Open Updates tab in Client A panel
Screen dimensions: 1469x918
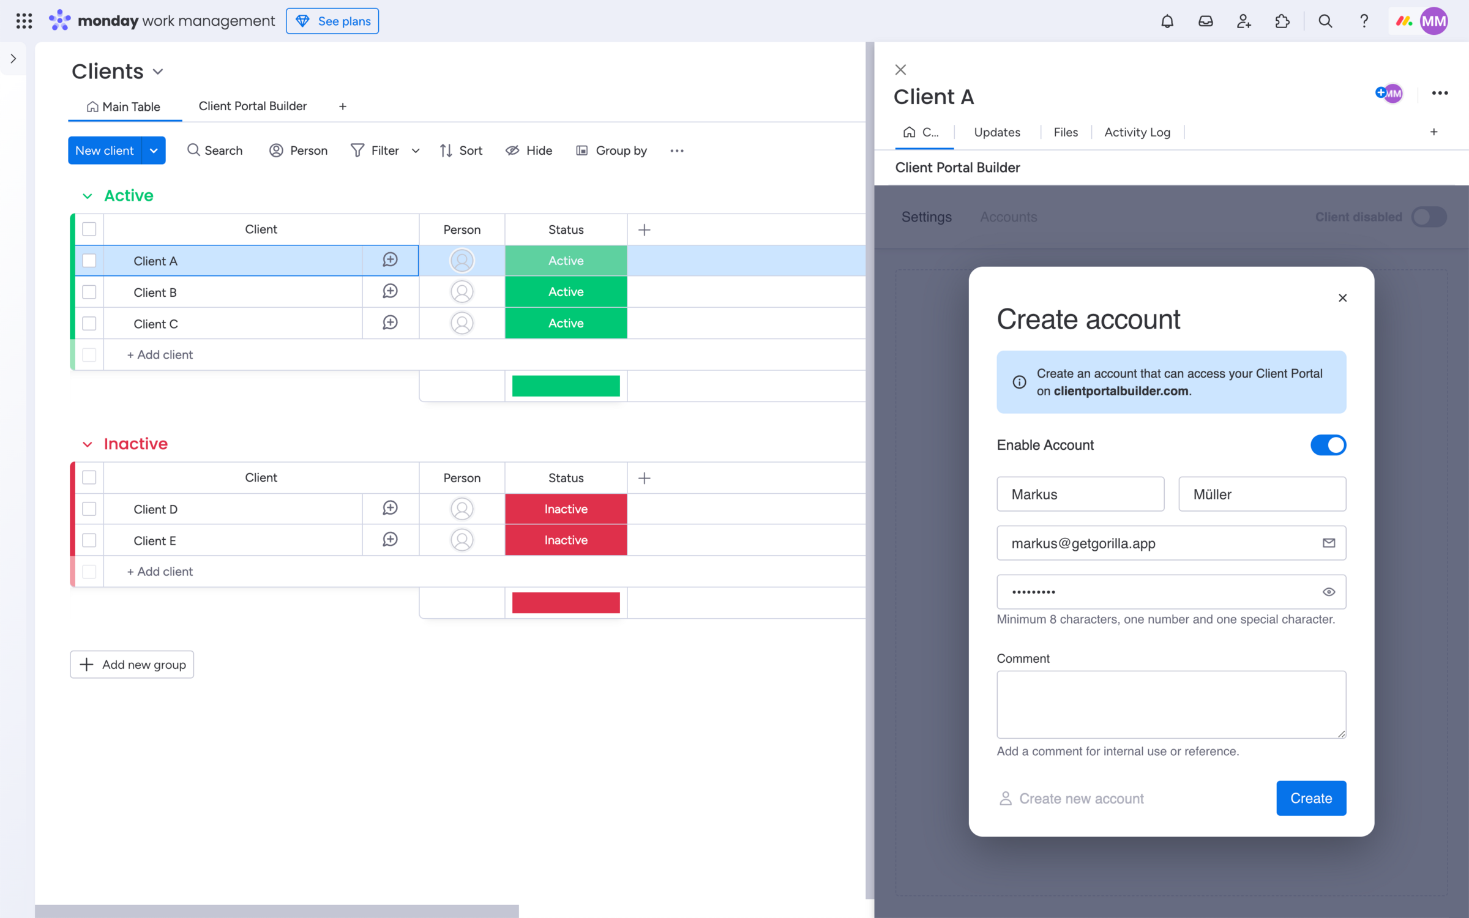click(997, 132)
